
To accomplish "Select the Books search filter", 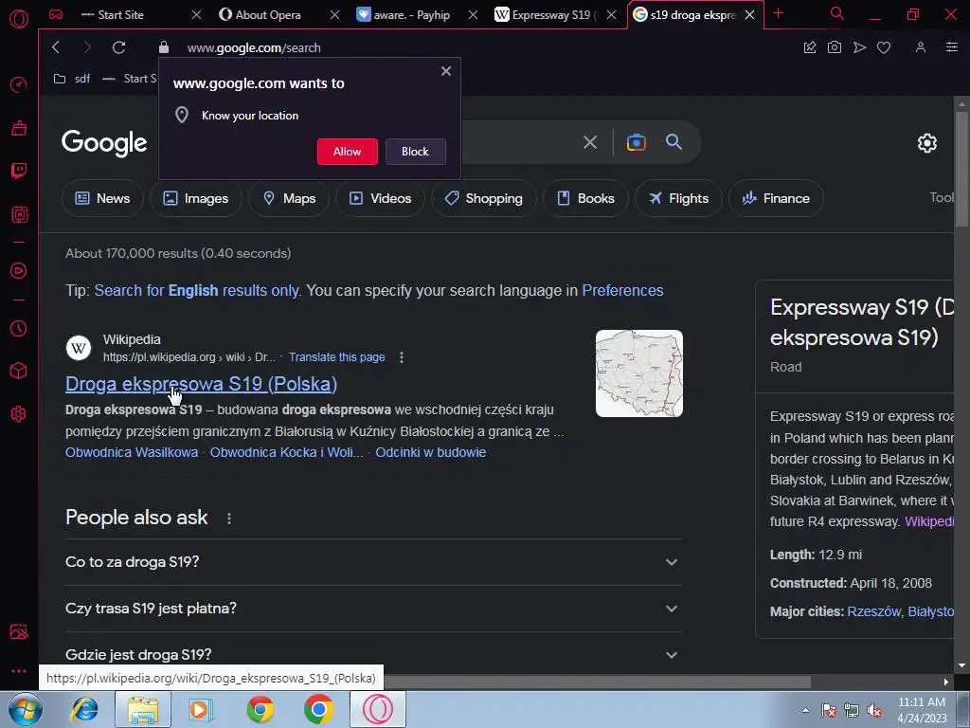I will pos(585,198).
